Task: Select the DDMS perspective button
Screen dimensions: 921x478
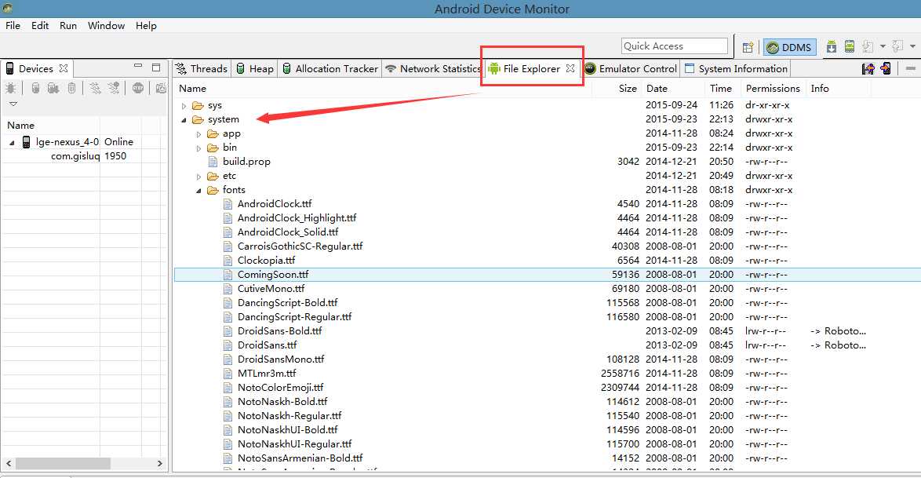Action: [789, 48]
